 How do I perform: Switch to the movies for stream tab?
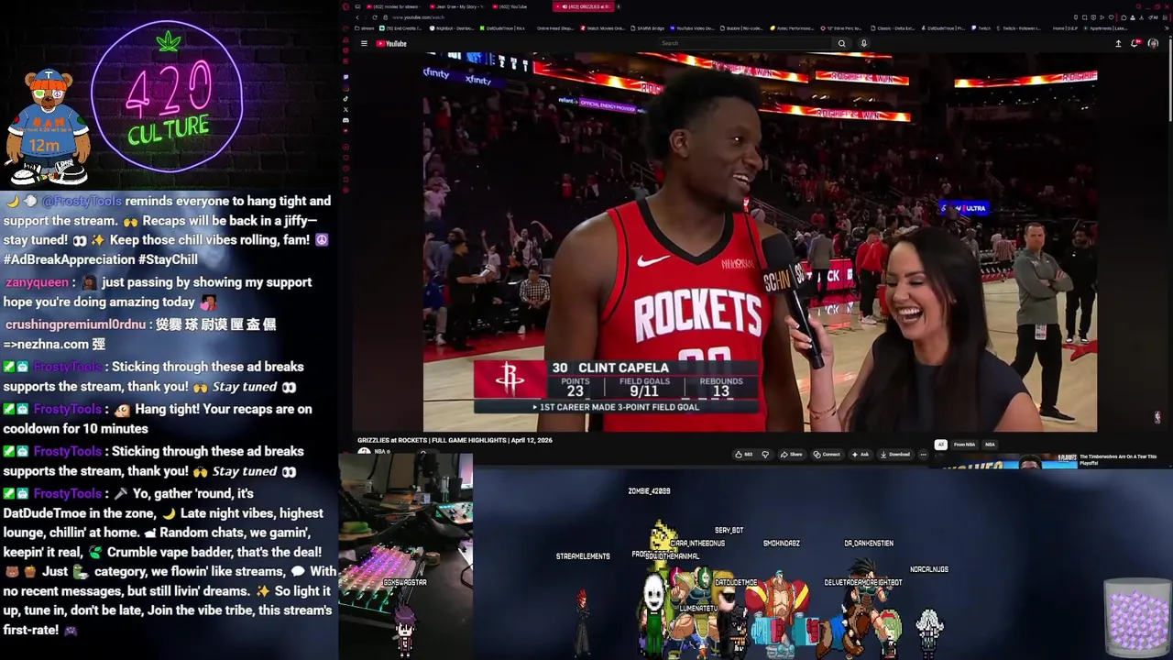[x=395, y=6]
